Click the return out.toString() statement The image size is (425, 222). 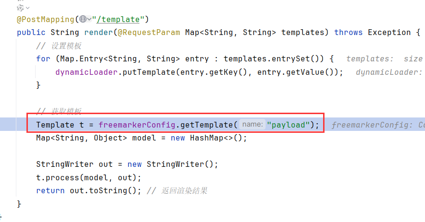click(x=88, y=191)
